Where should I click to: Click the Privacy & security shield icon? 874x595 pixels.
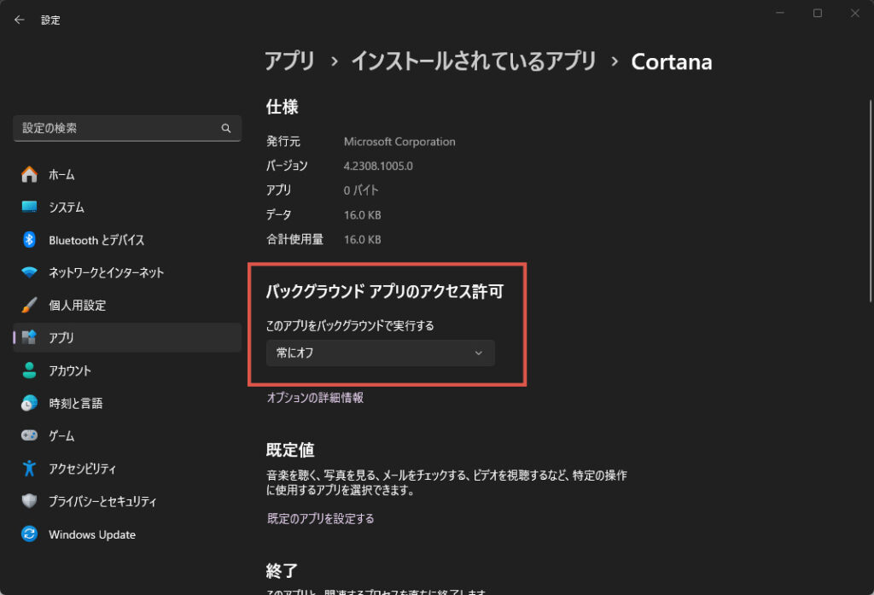point(30,501)
